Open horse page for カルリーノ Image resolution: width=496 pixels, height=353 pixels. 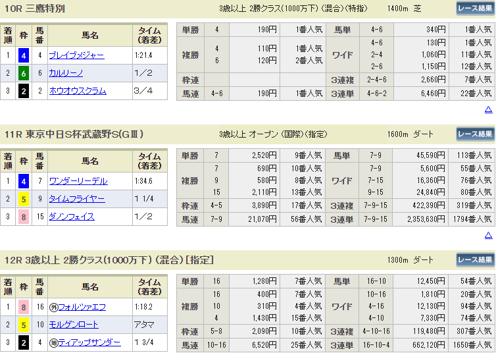(66, 74)
